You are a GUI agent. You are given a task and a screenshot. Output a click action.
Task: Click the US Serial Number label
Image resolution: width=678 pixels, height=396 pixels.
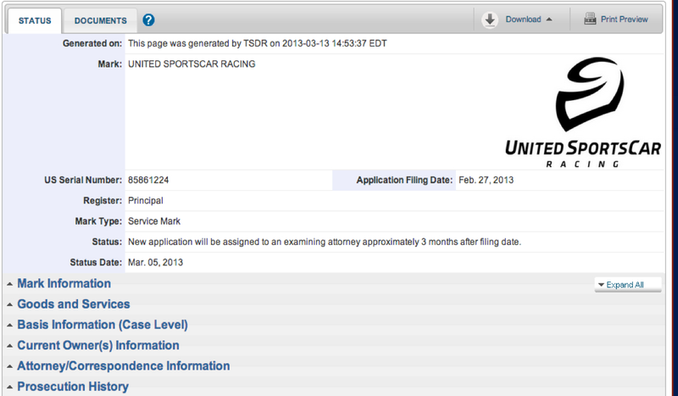83,180
